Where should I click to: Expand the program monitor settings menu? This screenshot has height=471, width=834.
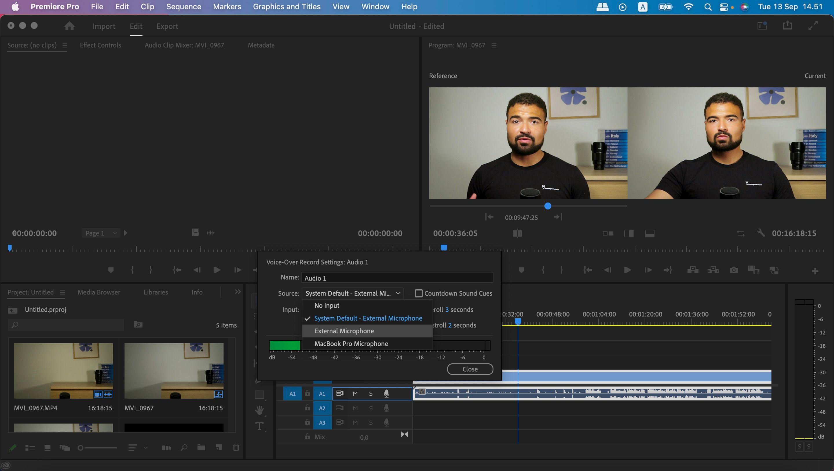click(x=494, y=45)
